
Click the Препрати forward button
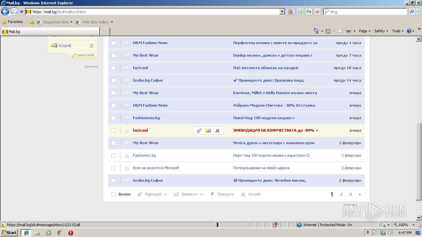point(222,194)
